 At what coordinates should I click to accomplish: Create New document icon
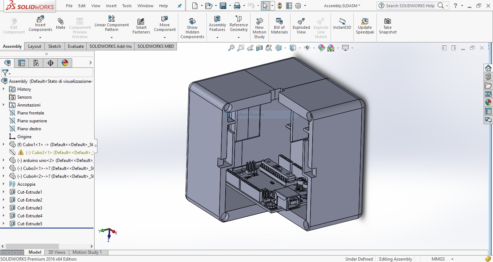coord(195,6)
